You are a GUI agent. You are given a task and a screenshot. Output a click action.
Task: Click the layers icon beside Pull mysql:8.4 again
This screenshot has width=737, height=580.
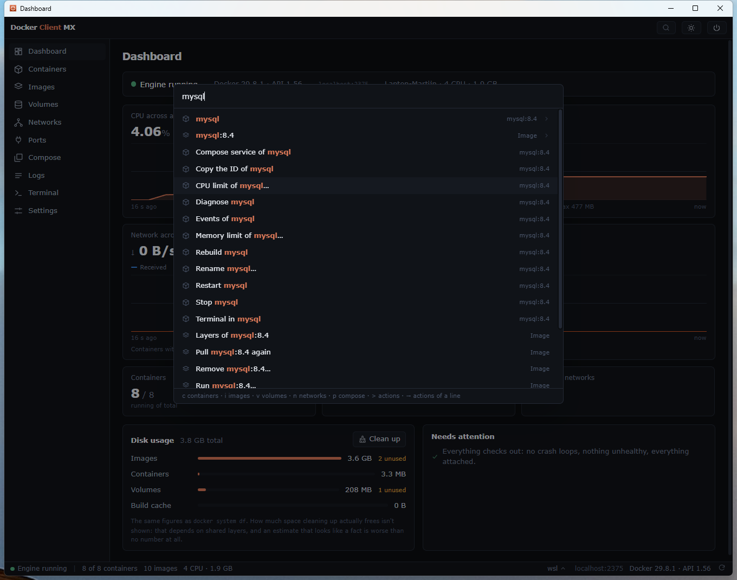[186, 352]
